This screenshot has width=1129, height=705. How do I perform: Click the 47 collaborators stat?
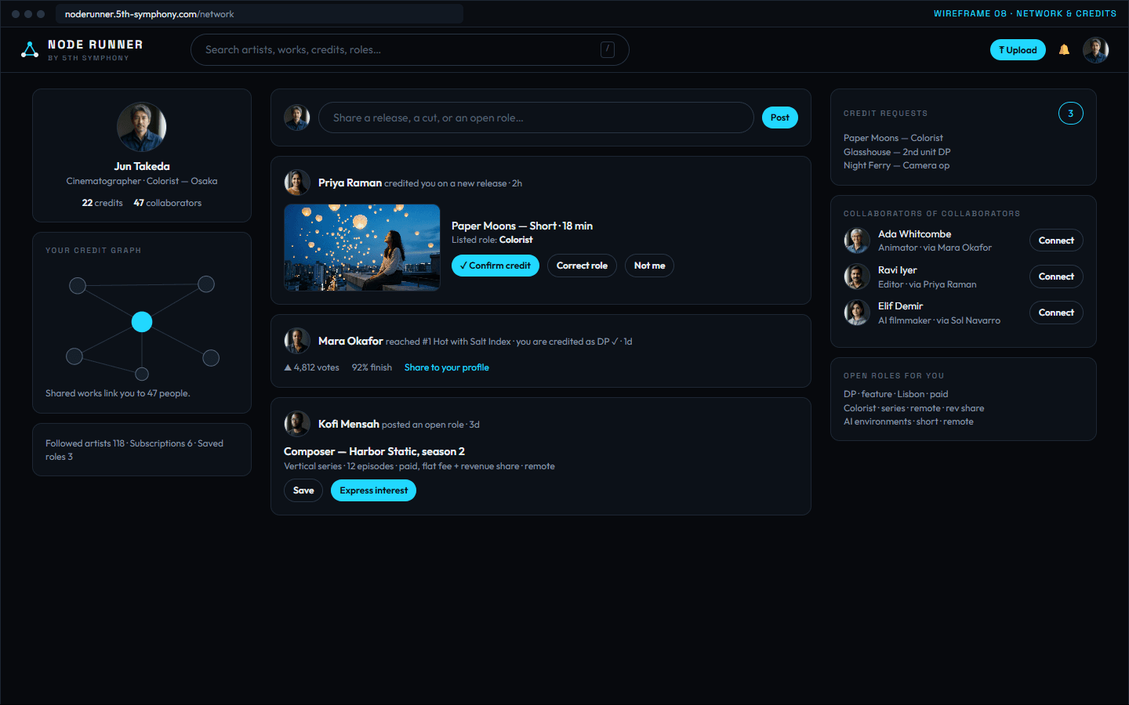[168, 203]
